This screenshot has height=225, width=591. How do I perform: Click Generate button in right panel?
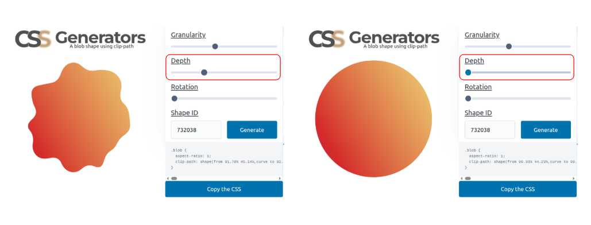(546, 130)
